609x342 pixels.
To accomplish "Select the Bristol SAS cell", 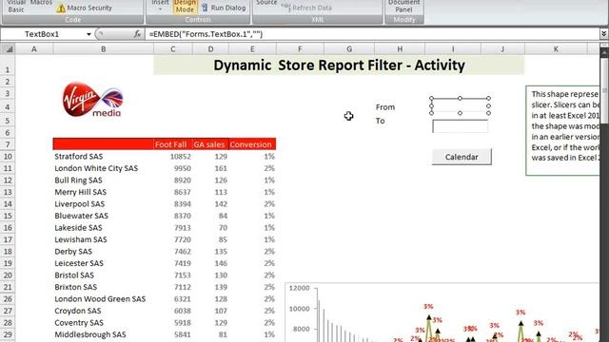I will tap(104, 275).
